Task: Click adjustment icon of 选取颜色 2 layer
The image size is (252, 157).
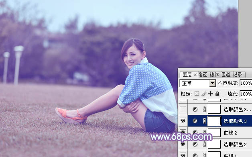Action: click(195, 144)
